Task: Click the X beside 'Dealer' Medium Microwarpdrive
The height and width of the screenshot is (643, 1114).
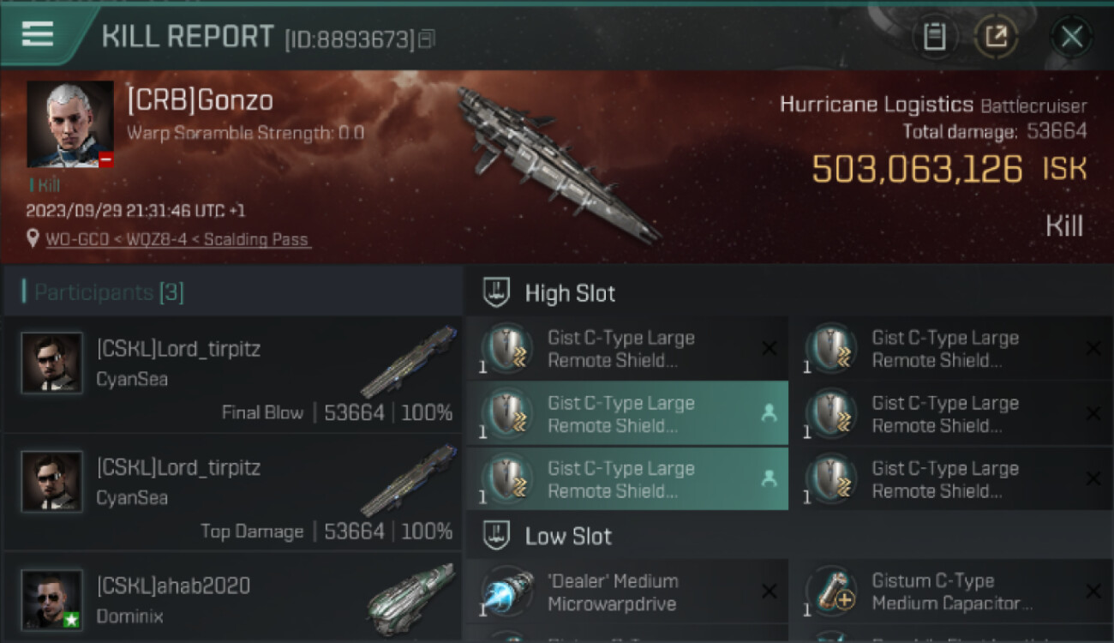Action: click(769, 592)
